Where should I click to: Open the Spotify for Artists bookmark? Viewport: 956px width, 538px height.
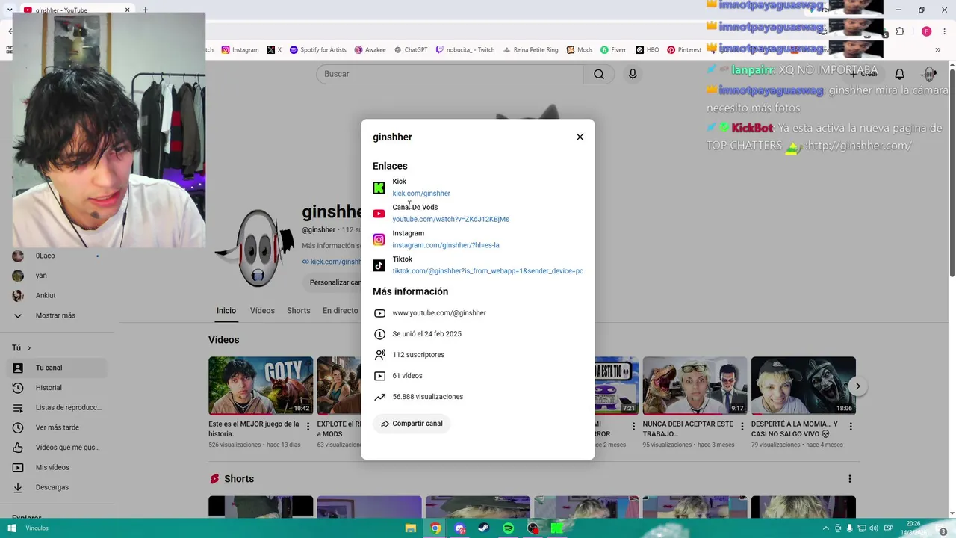point(317,50)
